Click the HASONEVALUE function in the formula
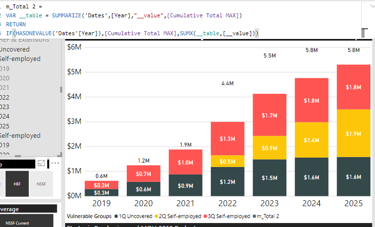The width and height of the screenshot is (375, 227). coord(34,33)
